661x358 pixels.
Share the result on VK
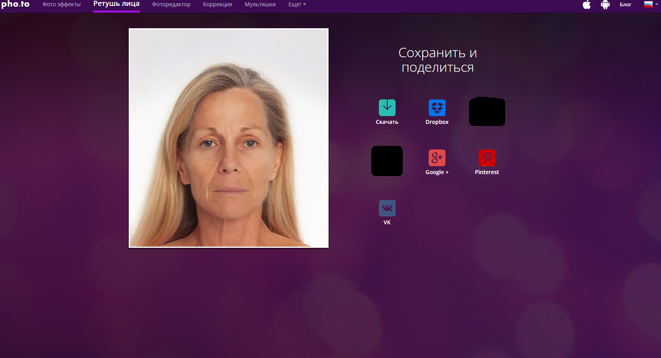coord(387,208)
